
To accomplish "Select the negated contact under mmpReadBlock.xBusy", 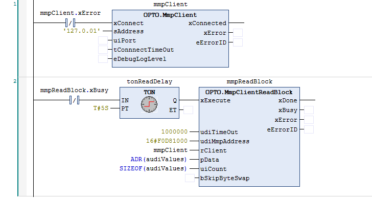I will (x=75, y=100).
